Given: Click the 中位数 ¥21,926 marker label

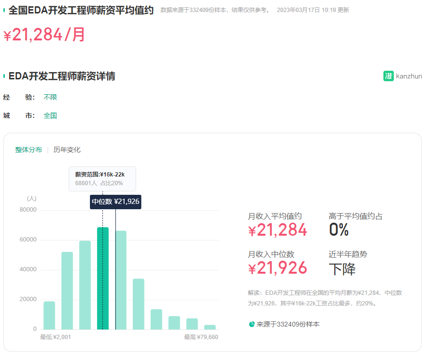Looking at the screenshot, I should (115, 202).
